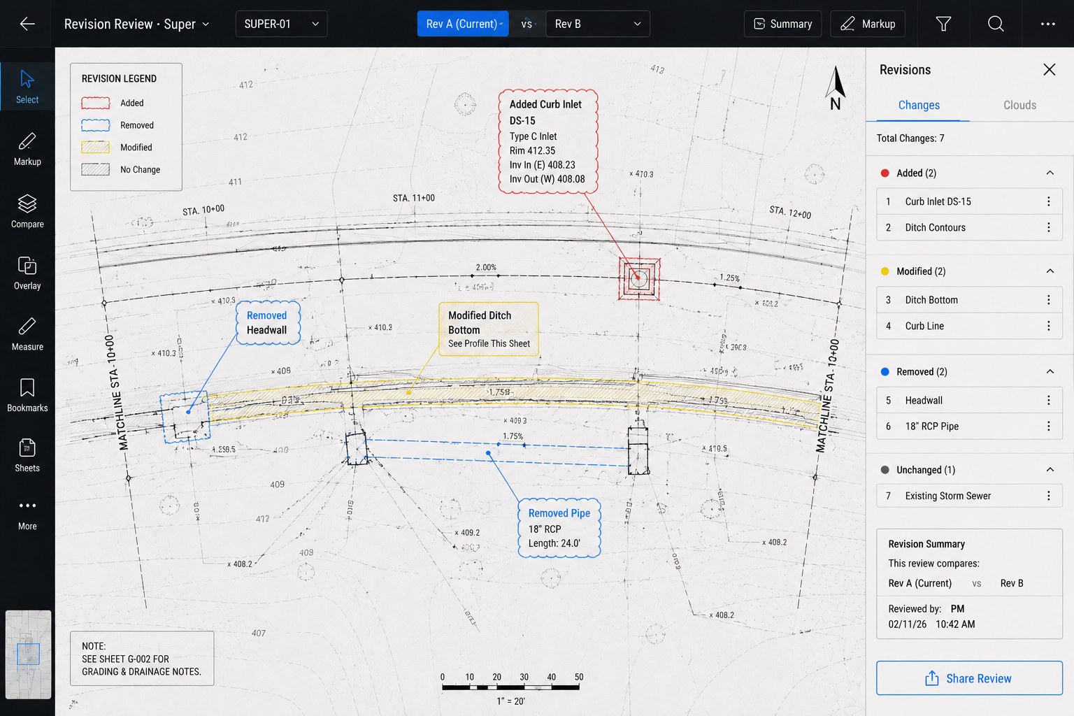1074x716 pixels.
Task: Select the Curb Inlet DS-15 change
Action: pos(969,201)
